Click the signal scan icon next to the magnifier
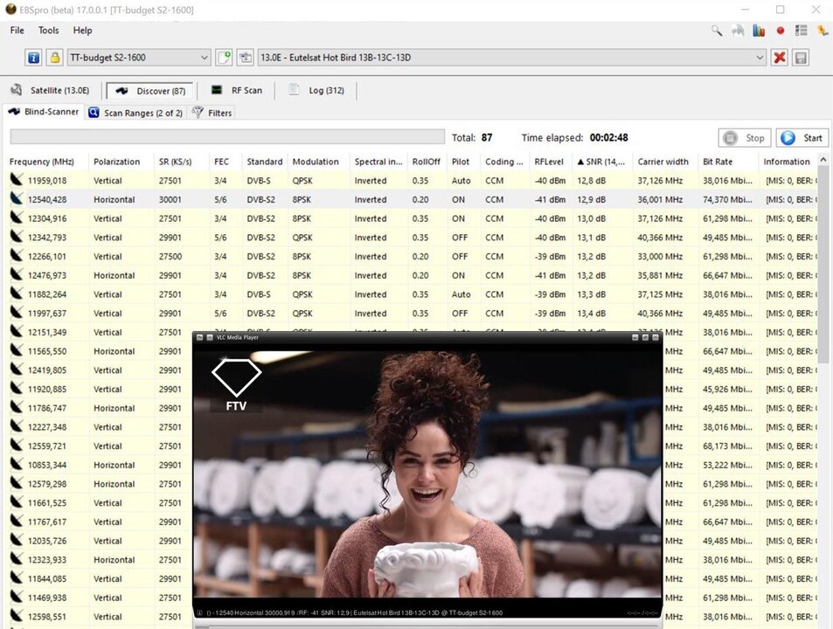 click(738, 31)
